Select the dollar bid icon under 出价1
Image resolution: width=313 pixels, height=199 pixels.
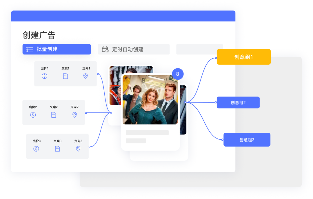44,76
